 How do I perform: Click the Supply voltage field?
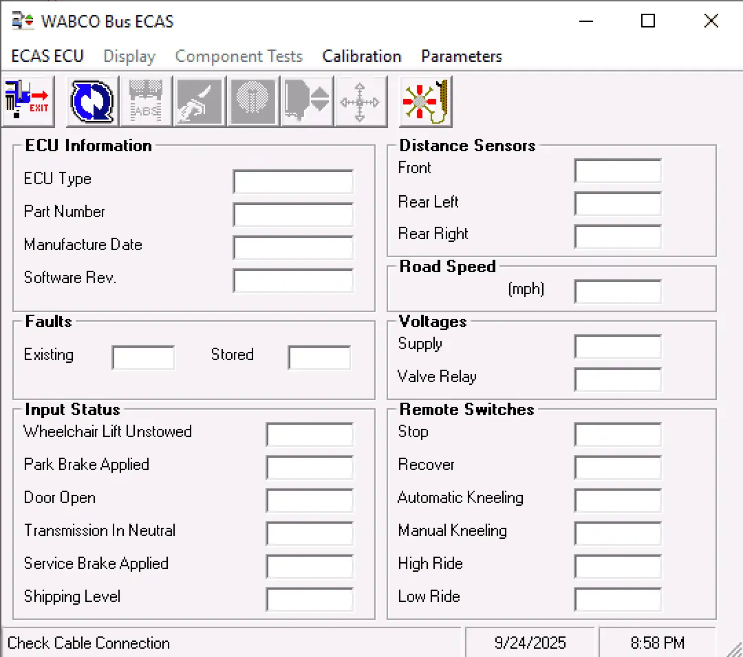tap(618, 346)
